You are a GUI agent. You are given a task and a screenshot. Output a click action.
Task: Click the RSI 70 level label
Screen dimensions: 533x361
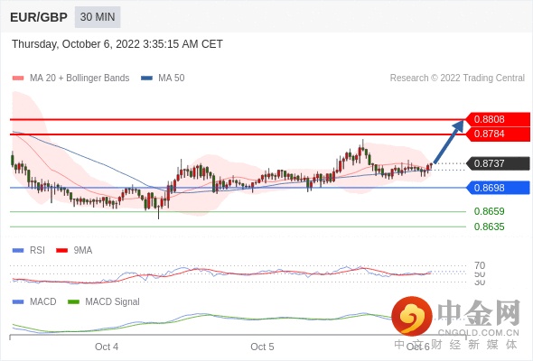(480, 265)
